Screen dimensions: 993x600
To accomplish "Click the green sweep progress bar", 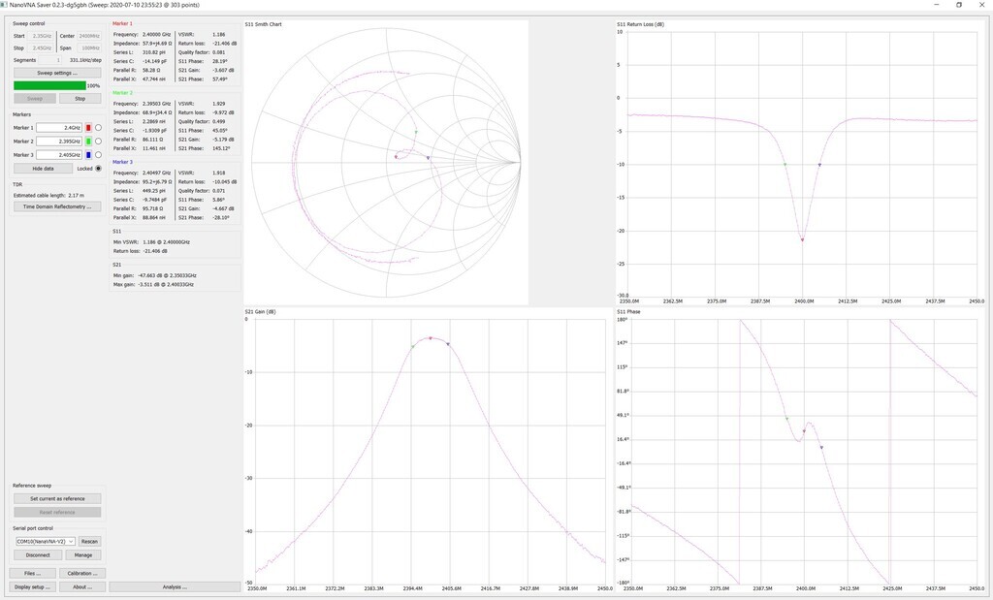I will click(49, 85).
